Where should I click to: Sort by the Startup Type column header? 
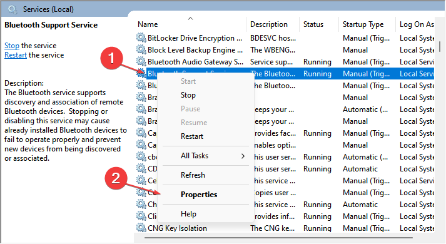click(x=363, y=25)
